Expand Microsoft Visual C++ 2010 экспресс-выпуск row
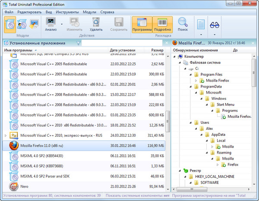 [6, 135]
